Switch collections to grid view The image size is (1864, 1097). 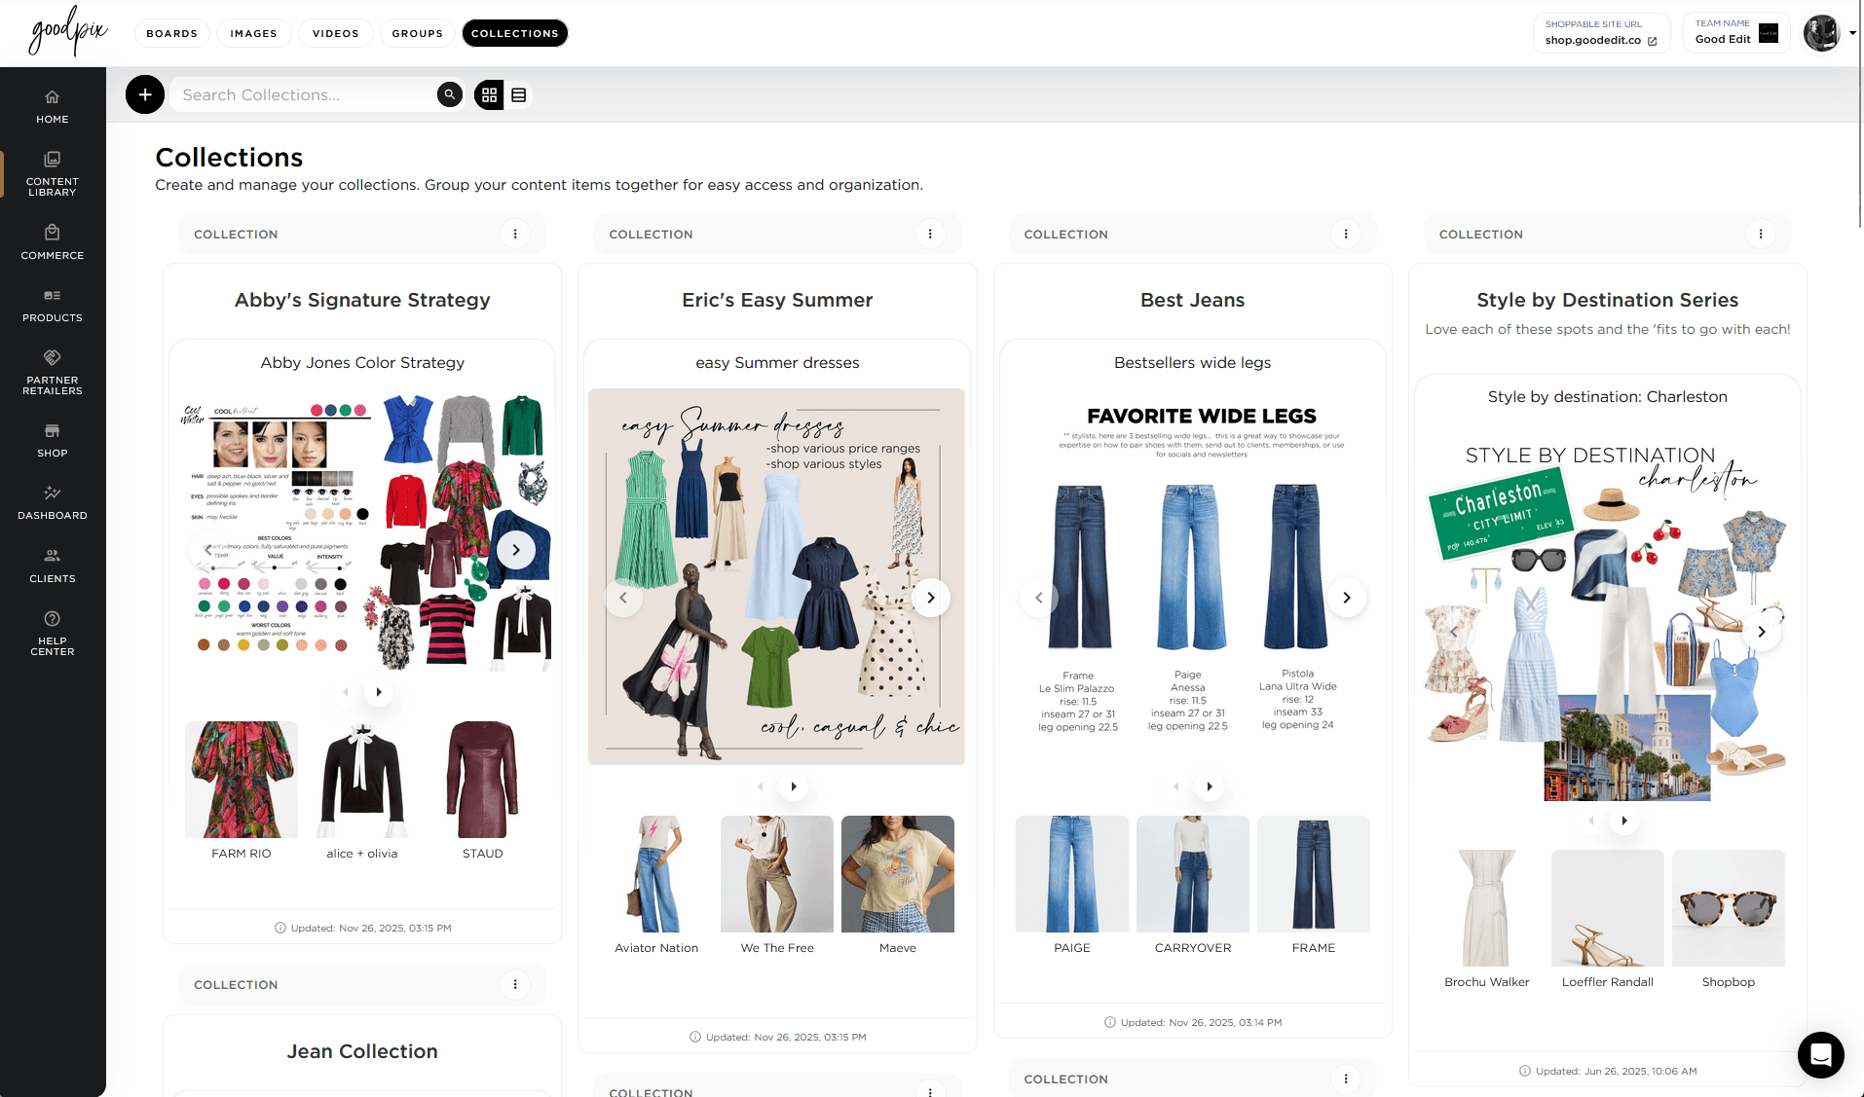pos(488,94)
